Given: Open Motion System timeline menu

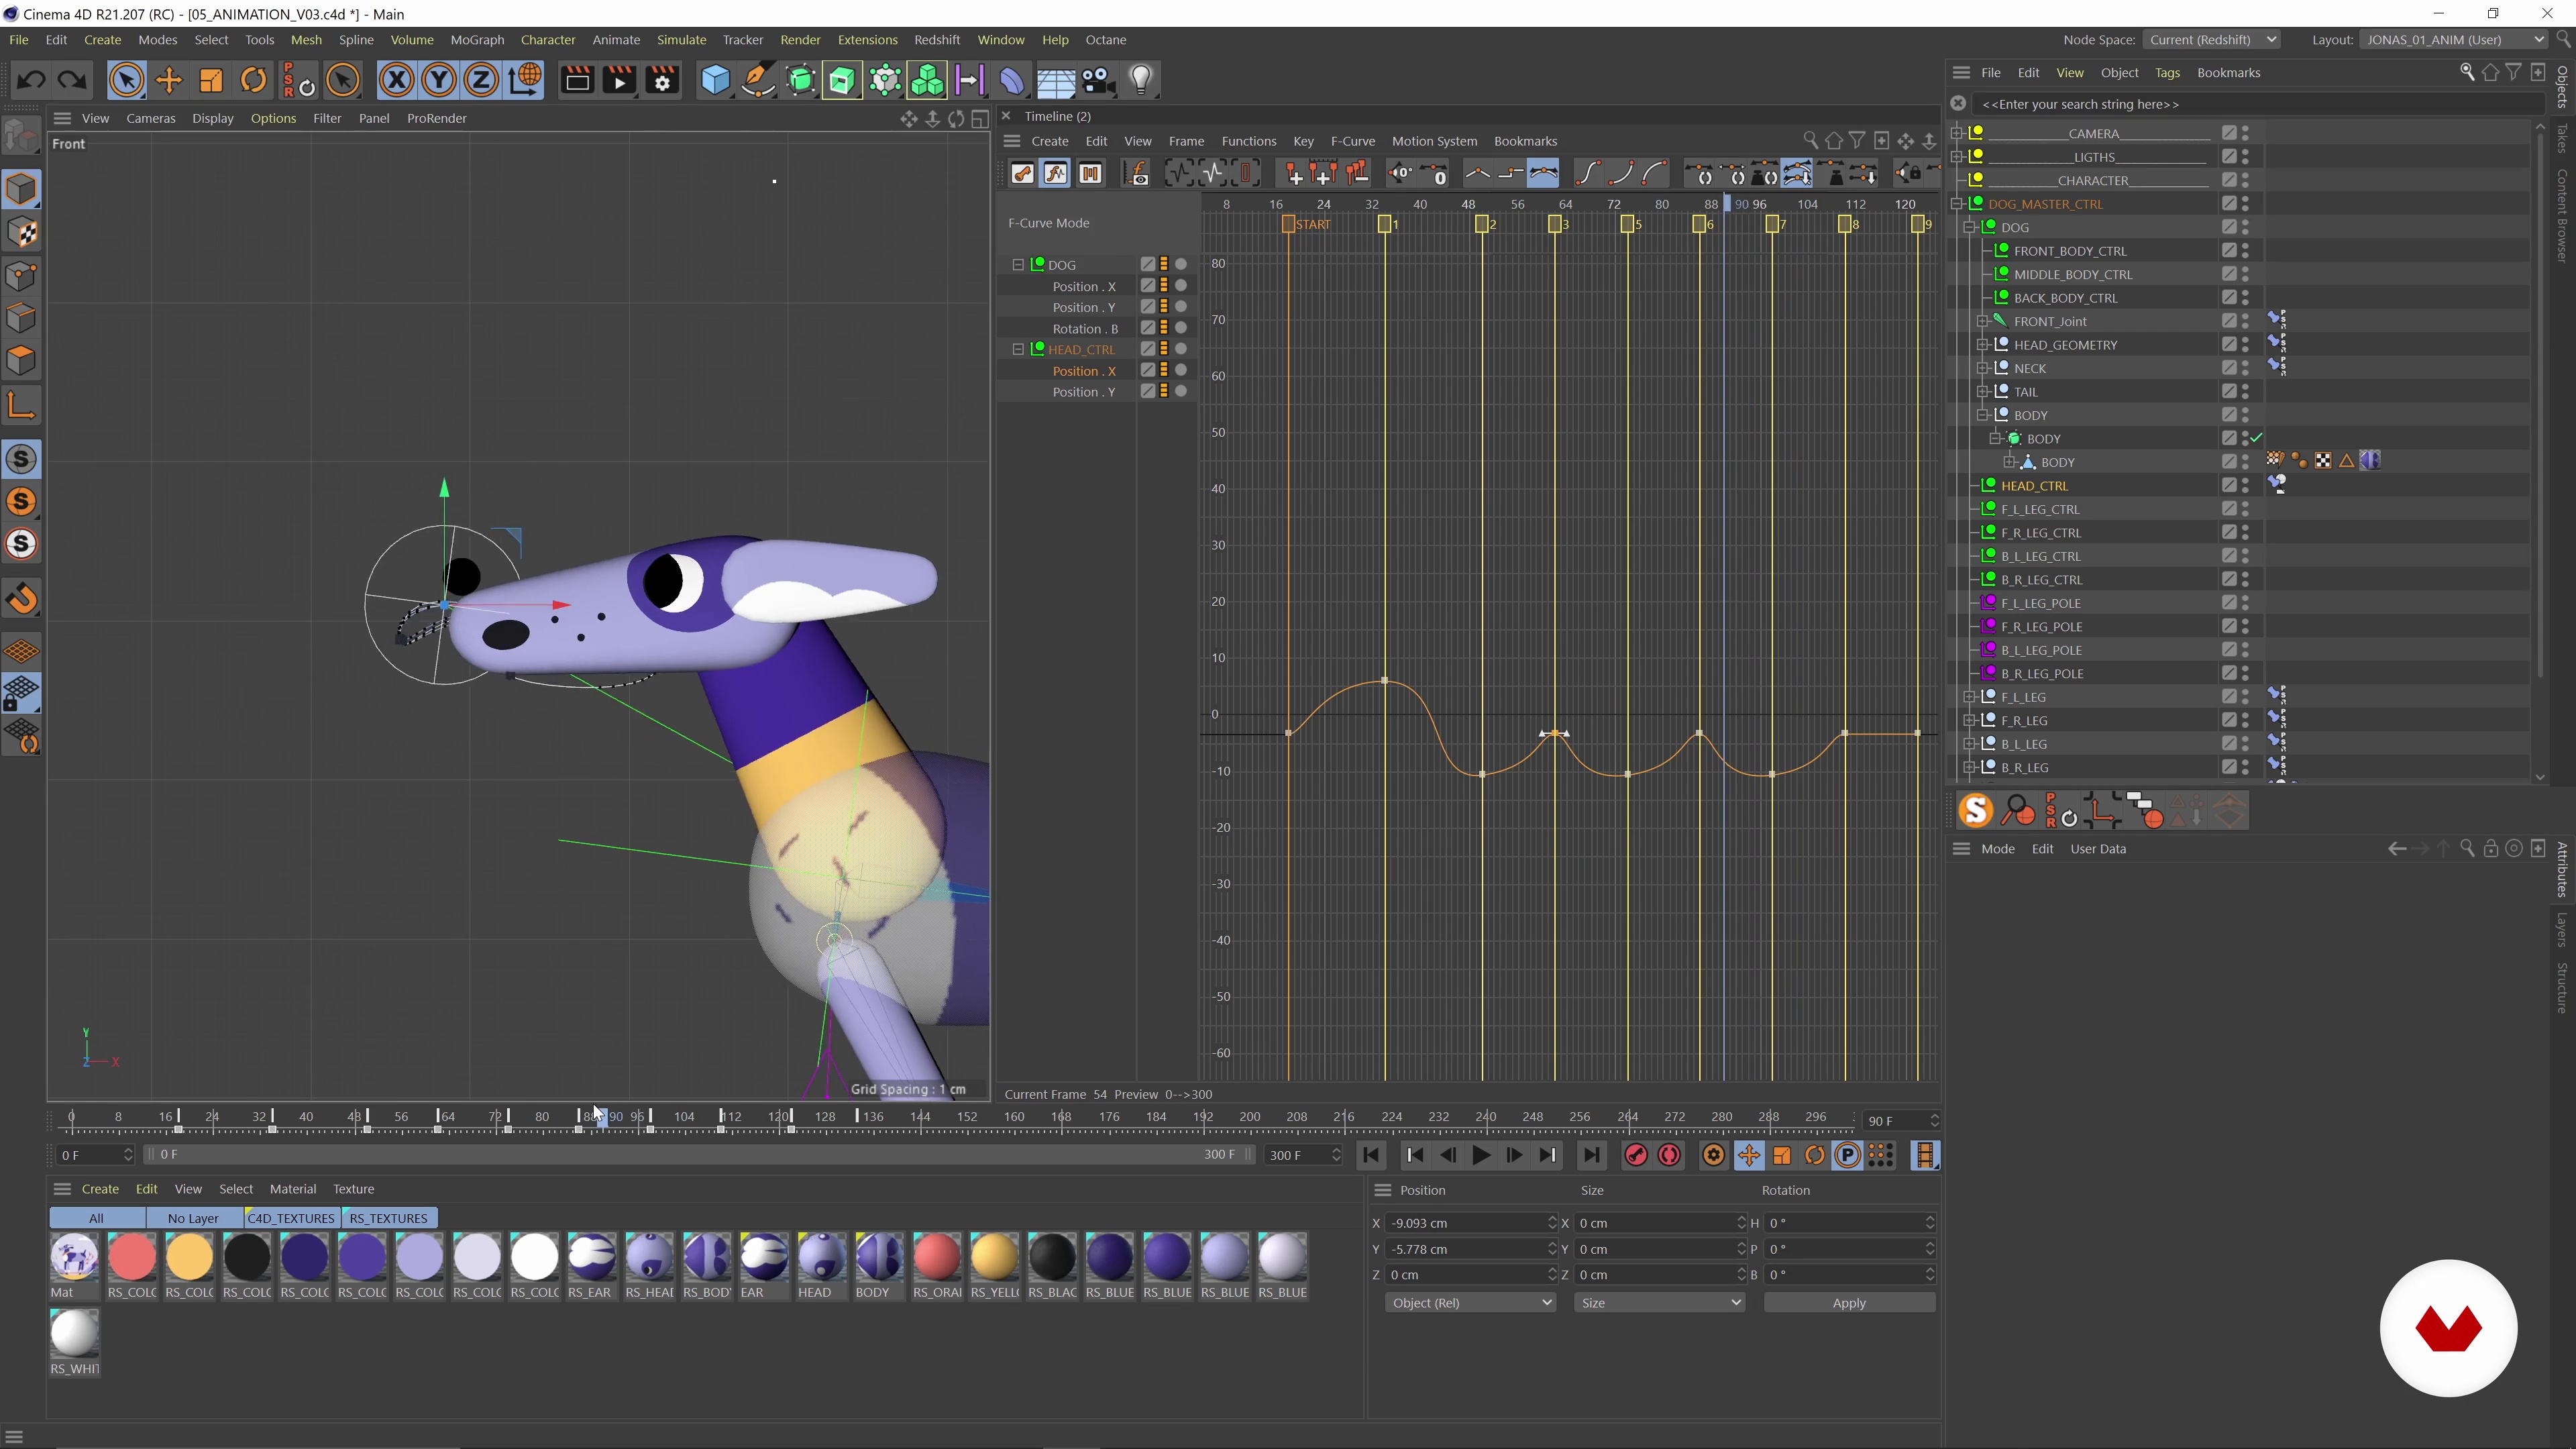Looking at the screenshot, I should click(1434, 141).
